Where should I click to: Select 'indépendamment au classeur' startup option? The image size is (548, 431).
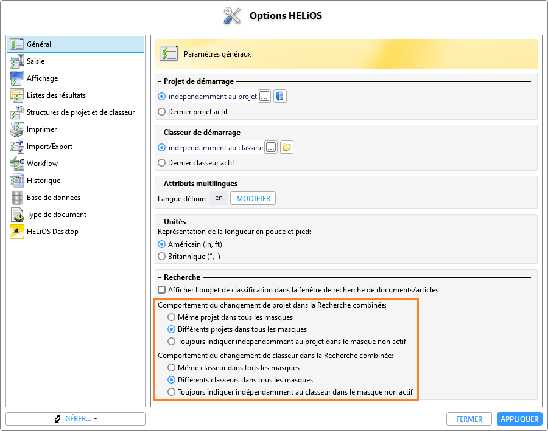(161, 148)
